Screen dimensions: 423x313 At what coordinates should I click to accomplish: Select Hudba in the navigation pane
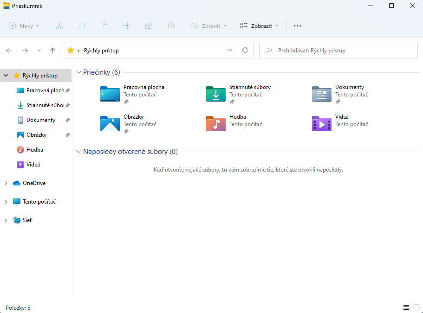click(x=34, y=150)
